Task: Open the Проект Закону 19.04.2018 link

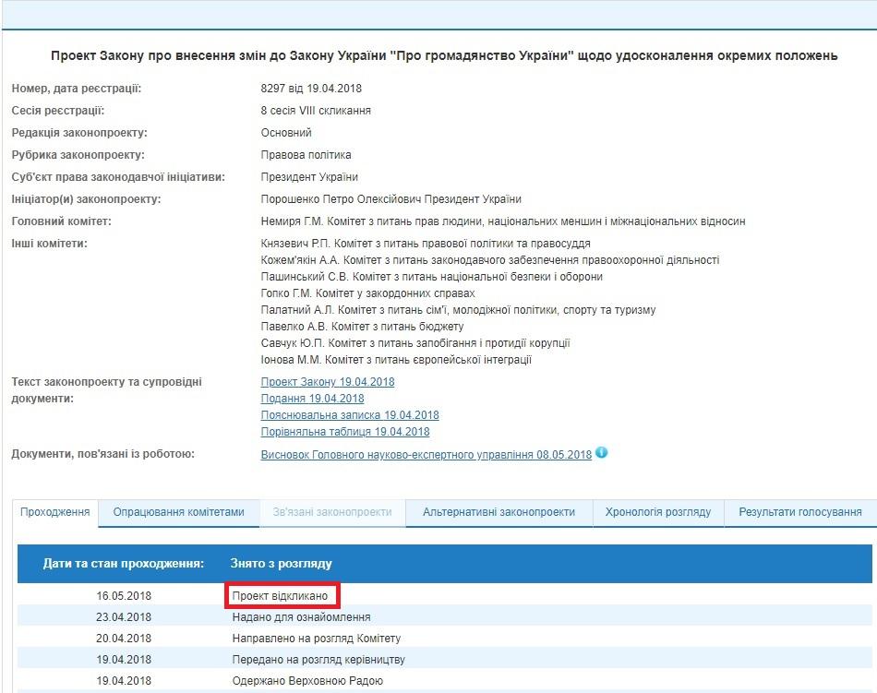Action: [328, 382]
